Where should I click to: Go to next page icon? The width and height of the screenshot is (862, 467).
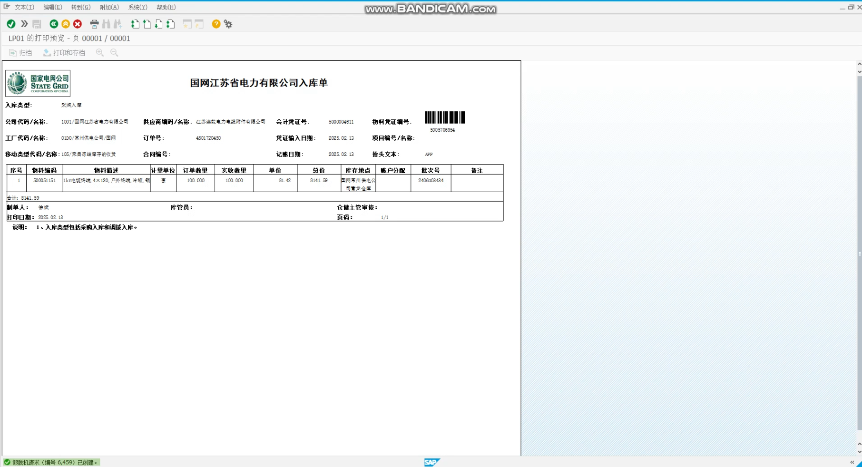pyautogui.click(x=159, y=24)
